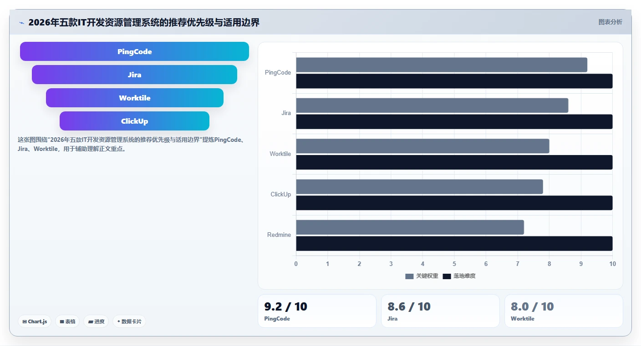
Task: Click the Redmine y-axis label
Action: (279, 235)
